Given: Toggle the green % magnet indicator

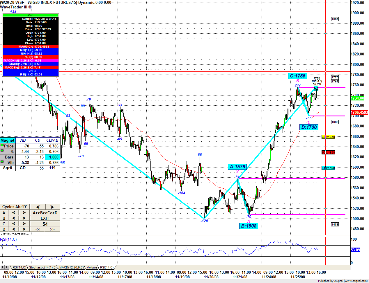Looking at the screenshot, I should [x=2, y=151].
